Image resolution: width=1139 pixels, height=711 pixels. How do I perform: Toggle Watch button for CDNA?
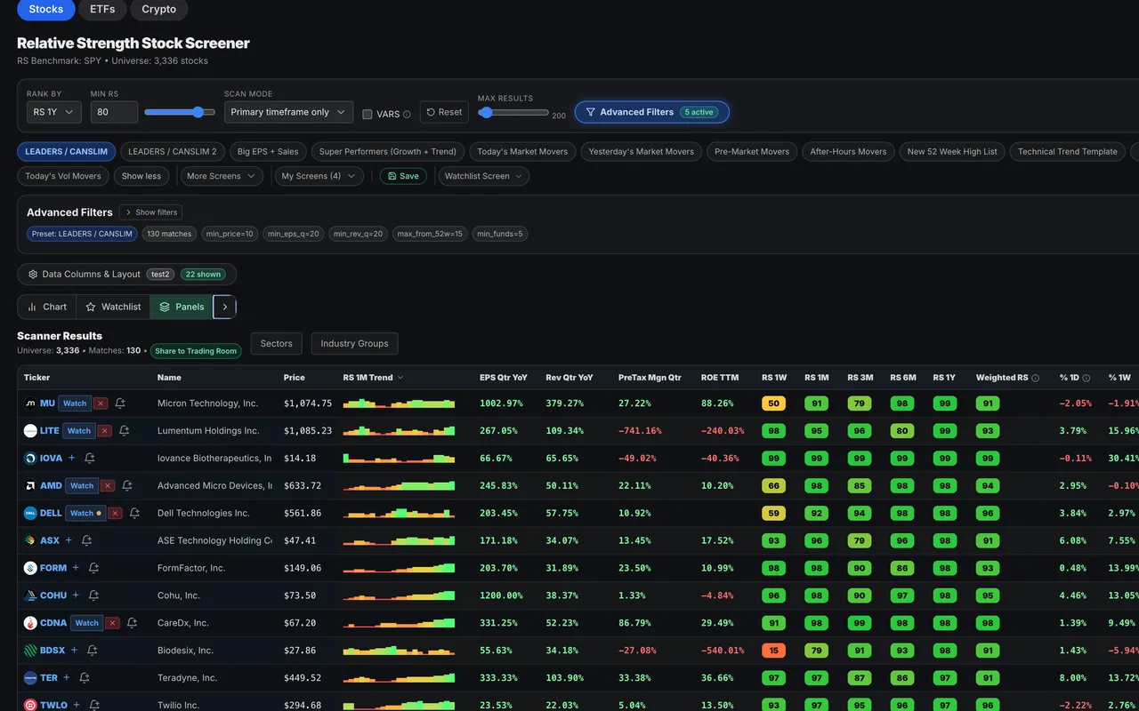coord(86,623)
